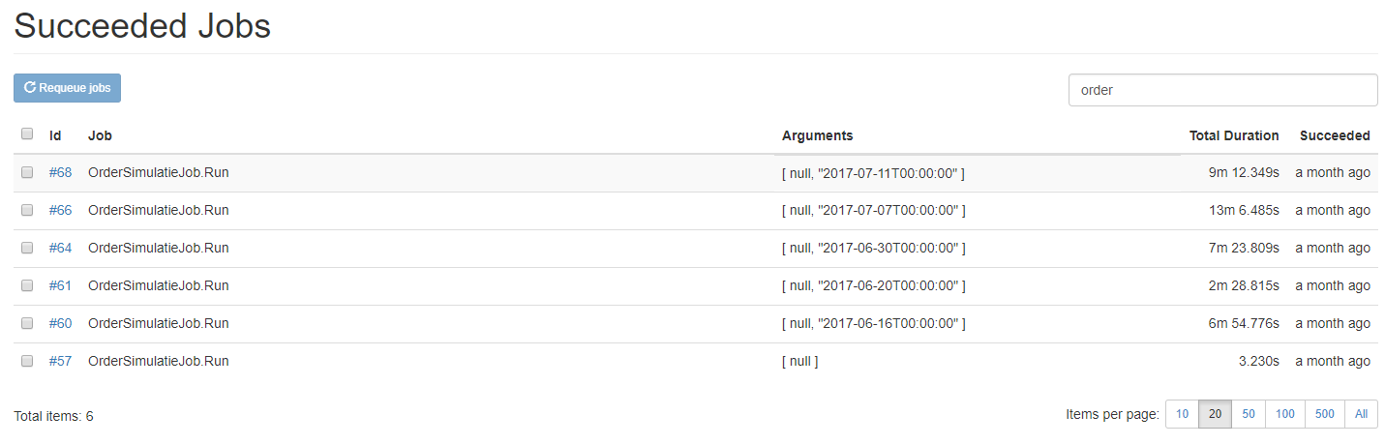The width and height of the screenshot is (1385, 445).
Task: Open job #68 details link
Action: coord(60,172)
